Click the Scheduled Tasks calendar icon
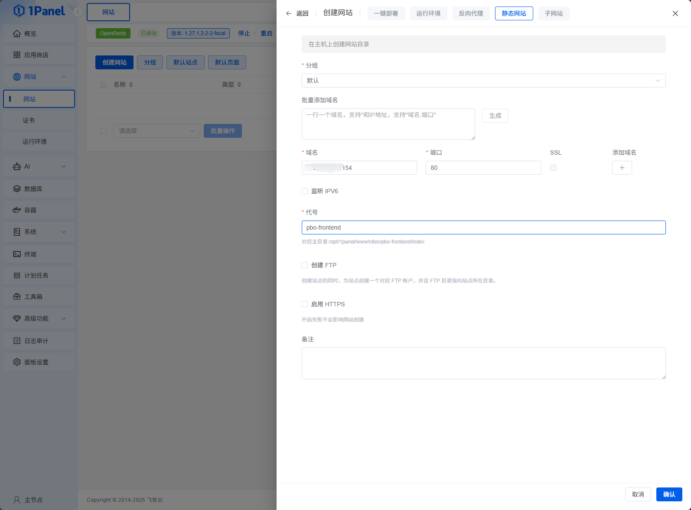The height and width of the screenshot is (510, 691). click(17, 276)
